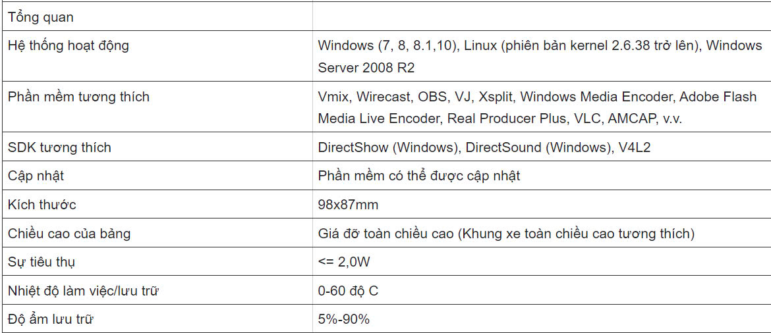This screenshot has height=333, width=771.
Task: Select the "Cập nhật" label cell
Action: pos(36,176)
